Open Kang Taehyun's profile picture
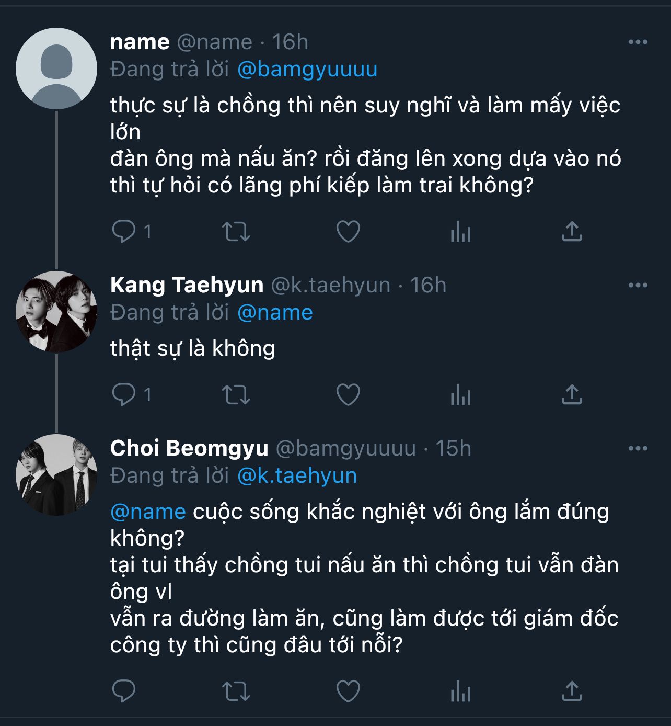Image resolution: width=671 pixels, height=726 pixels. tap(56, 312)
